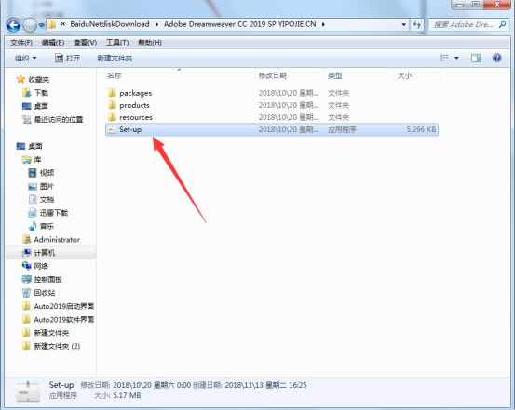Open 桌面 under favorites
The image size is (515, 410).
tap(35, 106)
